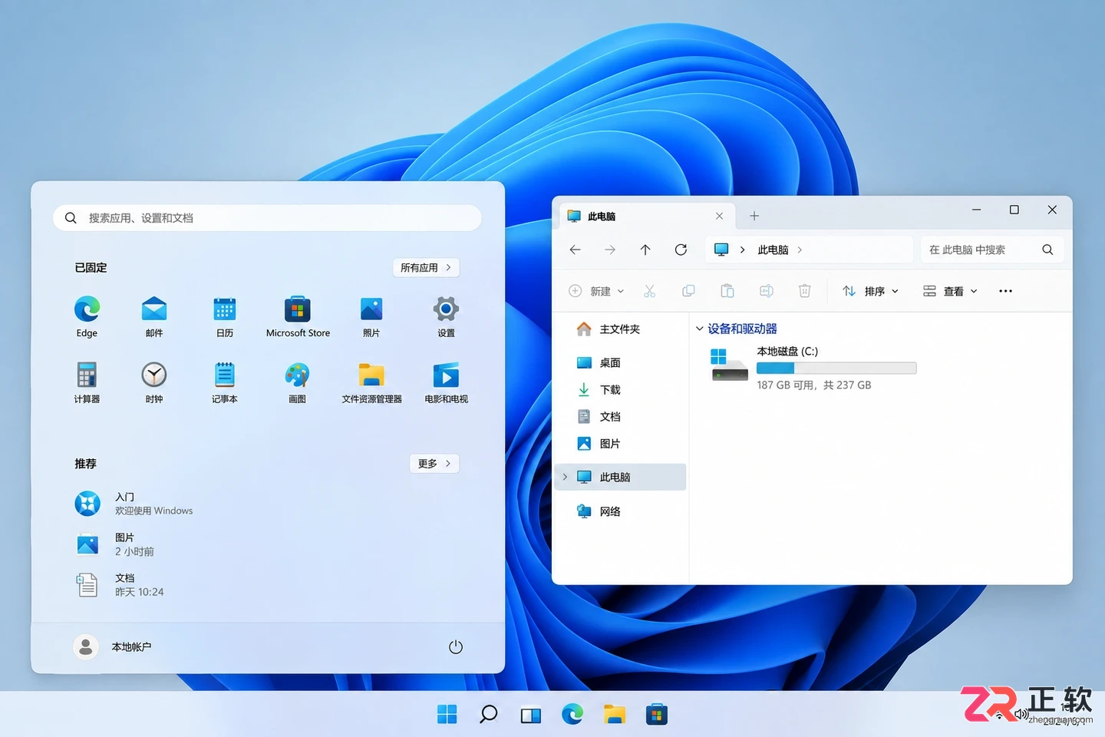The width and height of the screenshot is (1105, 737).
Task: Open Edge from pinned apps
Action: 87,316
